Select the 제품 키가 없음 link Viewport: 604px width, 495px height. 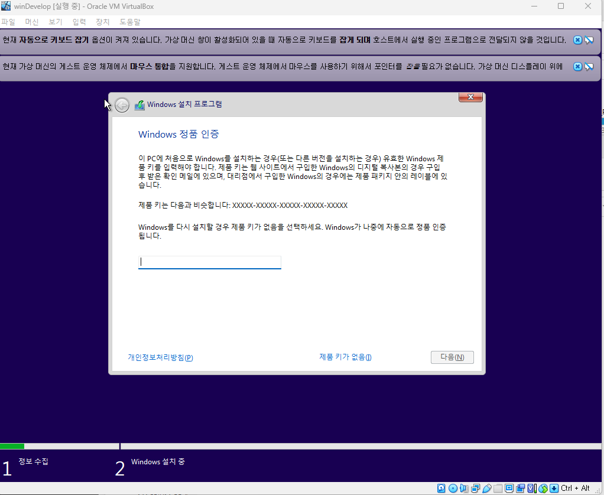coord(345,357)
